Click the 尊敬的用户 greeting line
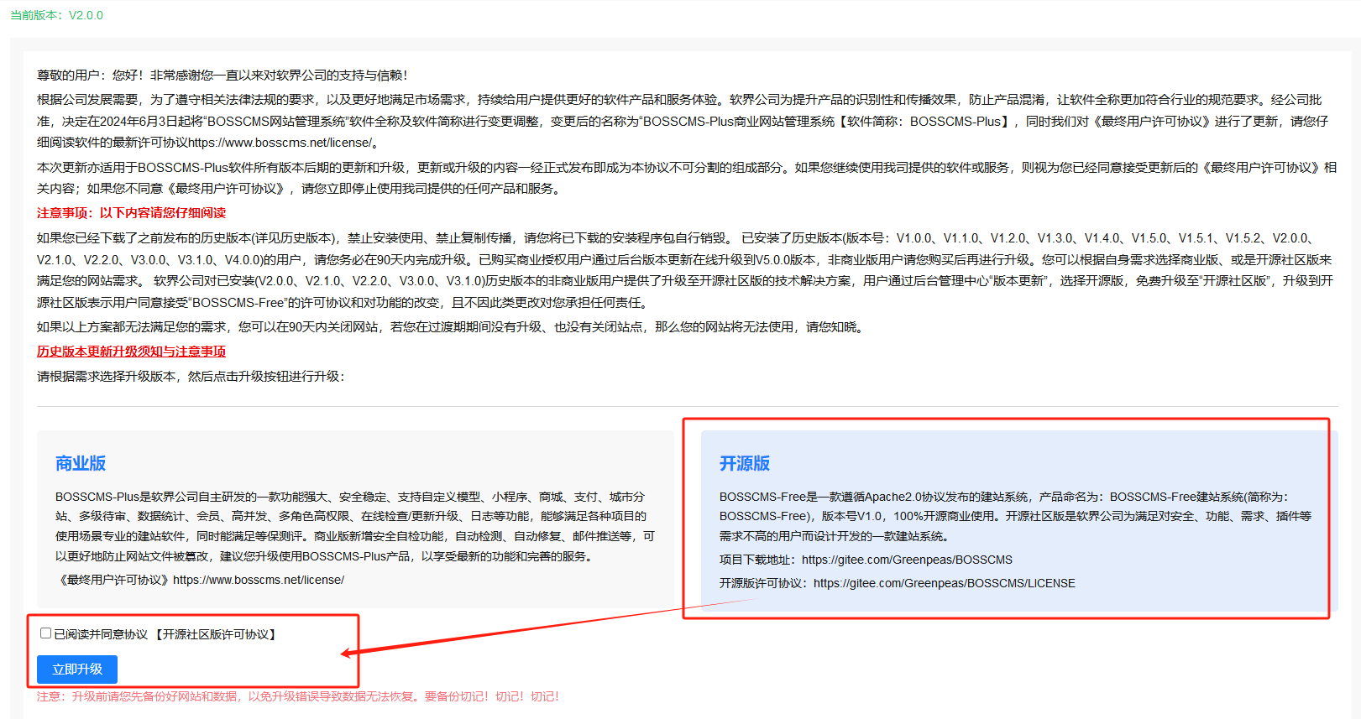Screen dimensions: 1361x719 point(222,76)
